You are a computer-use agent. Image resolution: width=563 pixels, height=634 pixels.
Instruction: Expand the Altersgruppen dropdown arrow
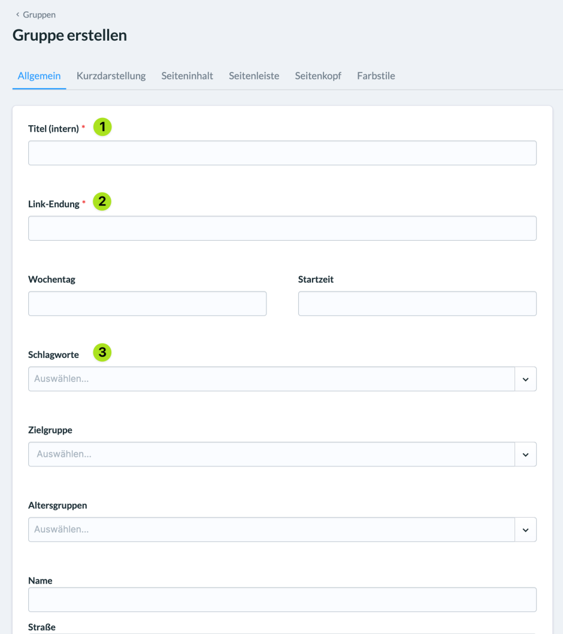click(x=525, y=530)
